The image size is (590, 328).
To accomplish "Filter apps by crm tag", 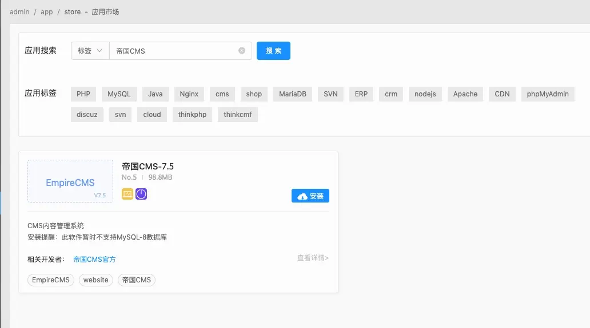I will [x=391, y=94].
